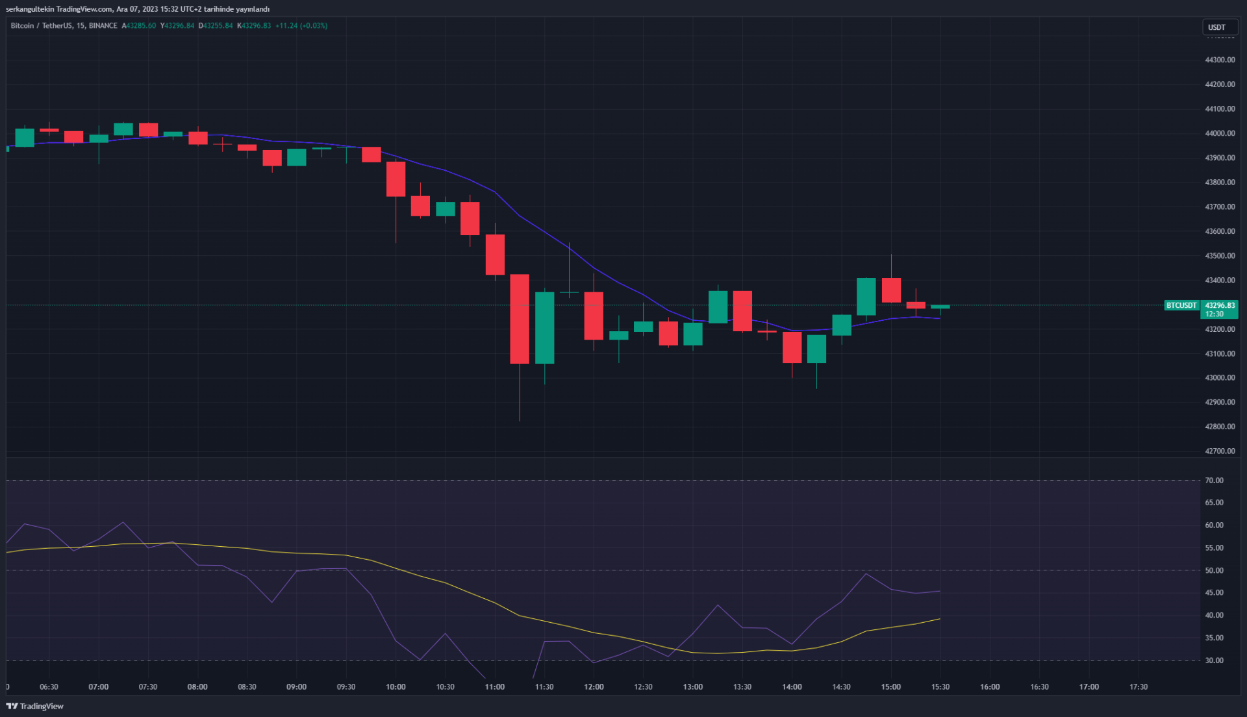The width and height of the screenshot is (1247, 717).
Task: Click the TradingView logo at bottom left
Action: 35,706
